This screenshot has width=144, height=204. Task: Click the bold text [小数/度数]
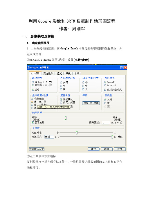click(81, 60)
